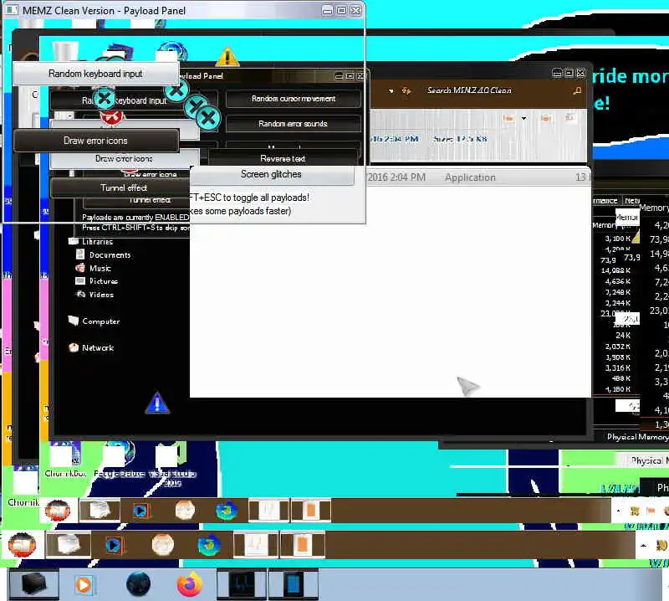Screen dimensions: 669x601
Task: Open Task Manager button on the light-blue taskbar
Action: click(x=242, y=584)
